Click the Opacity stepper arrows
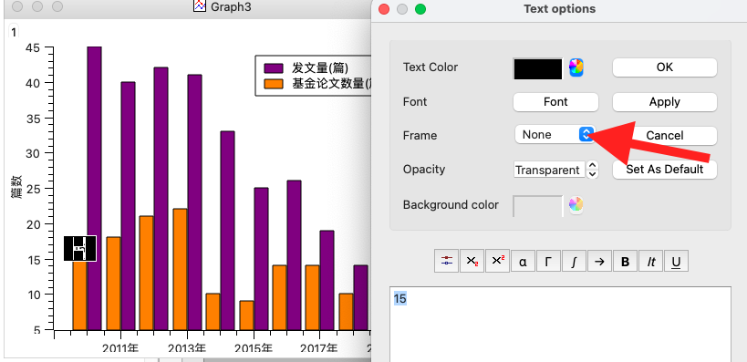This screenshot has width=747, height=362. 592,169
